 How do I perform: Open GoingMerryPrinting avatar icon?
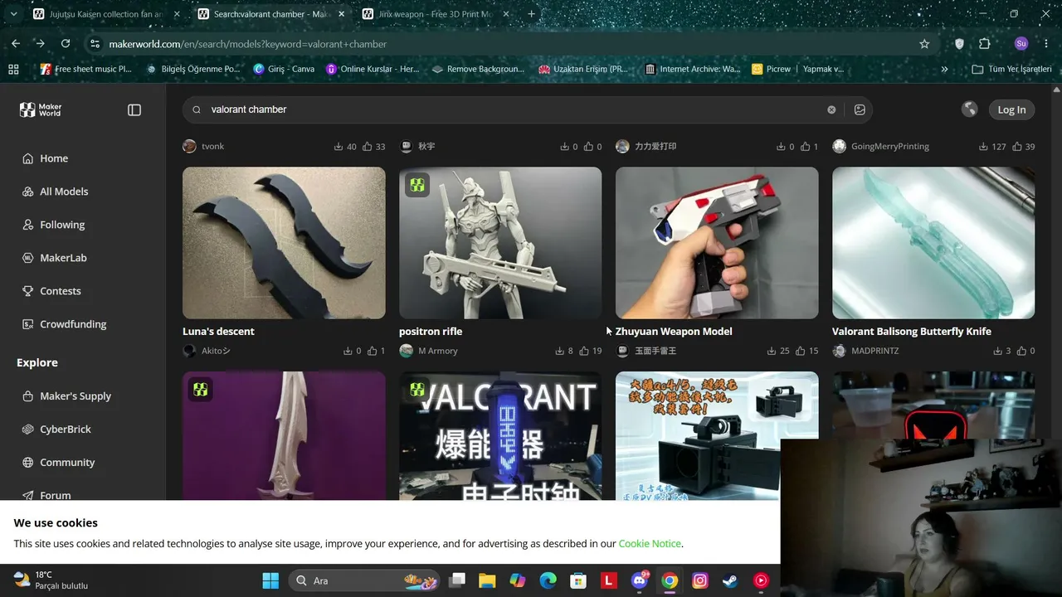839,146
